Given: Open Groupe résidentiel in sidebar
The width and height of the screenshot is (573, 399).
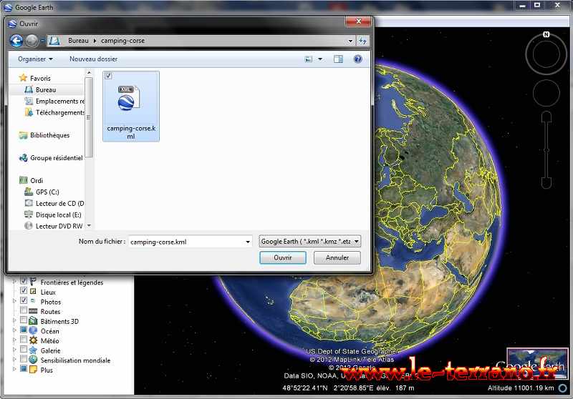Looking at the screenshot, I should coord(51,158).
